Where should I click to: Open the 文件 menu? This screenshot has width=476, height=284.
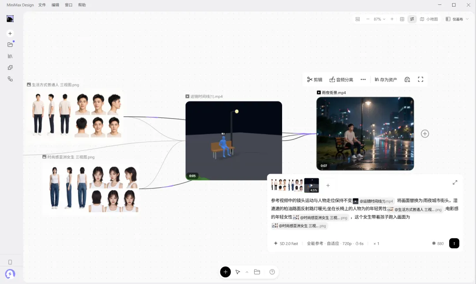[x=42, y=5]
